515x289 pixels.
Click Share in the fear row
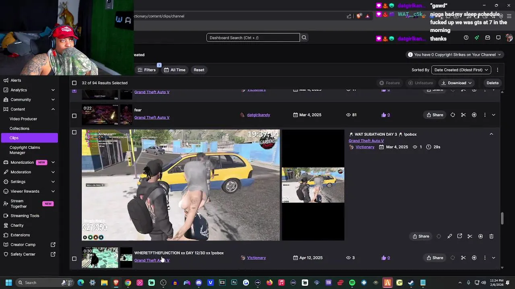[435, 115]
